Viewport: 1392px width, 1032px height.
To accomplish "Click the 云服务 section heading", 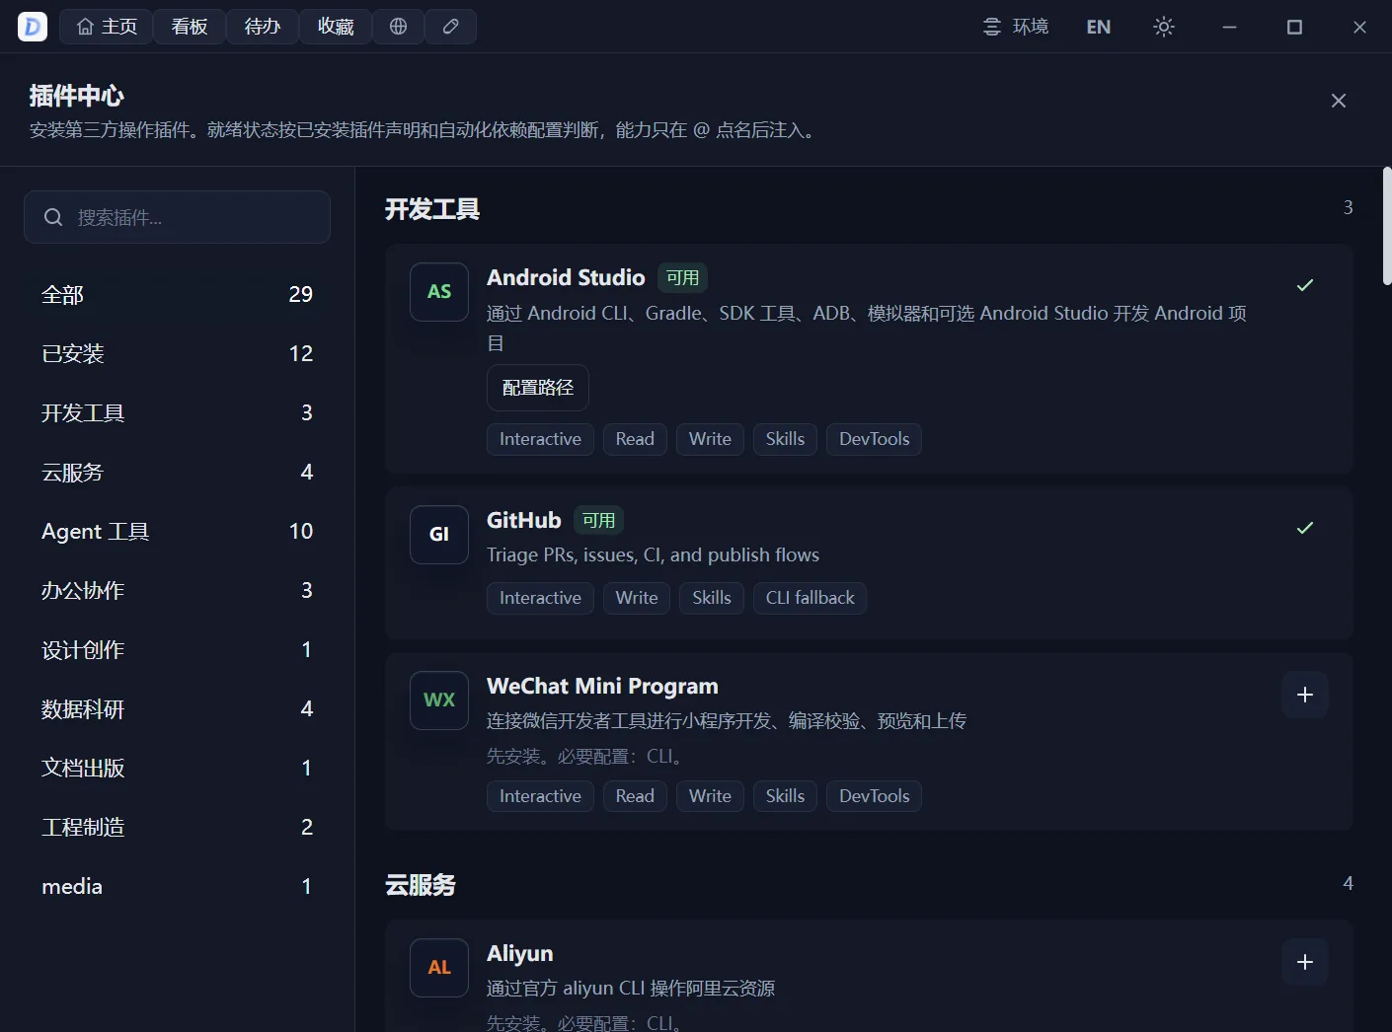I will [x=421, y=885].
